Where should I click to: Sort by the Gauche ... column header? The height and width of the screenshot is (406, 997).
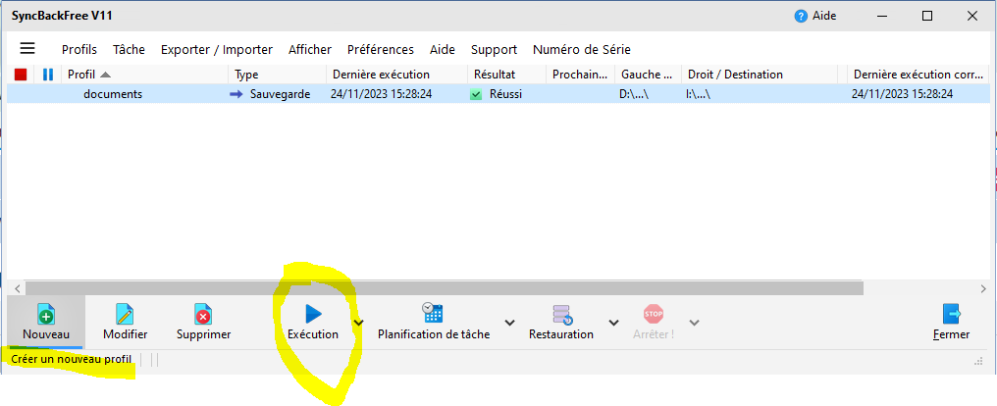(648, 75)
